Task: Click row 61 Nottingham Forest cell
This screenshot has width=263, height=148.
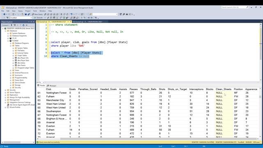Action: pos(56,93)
